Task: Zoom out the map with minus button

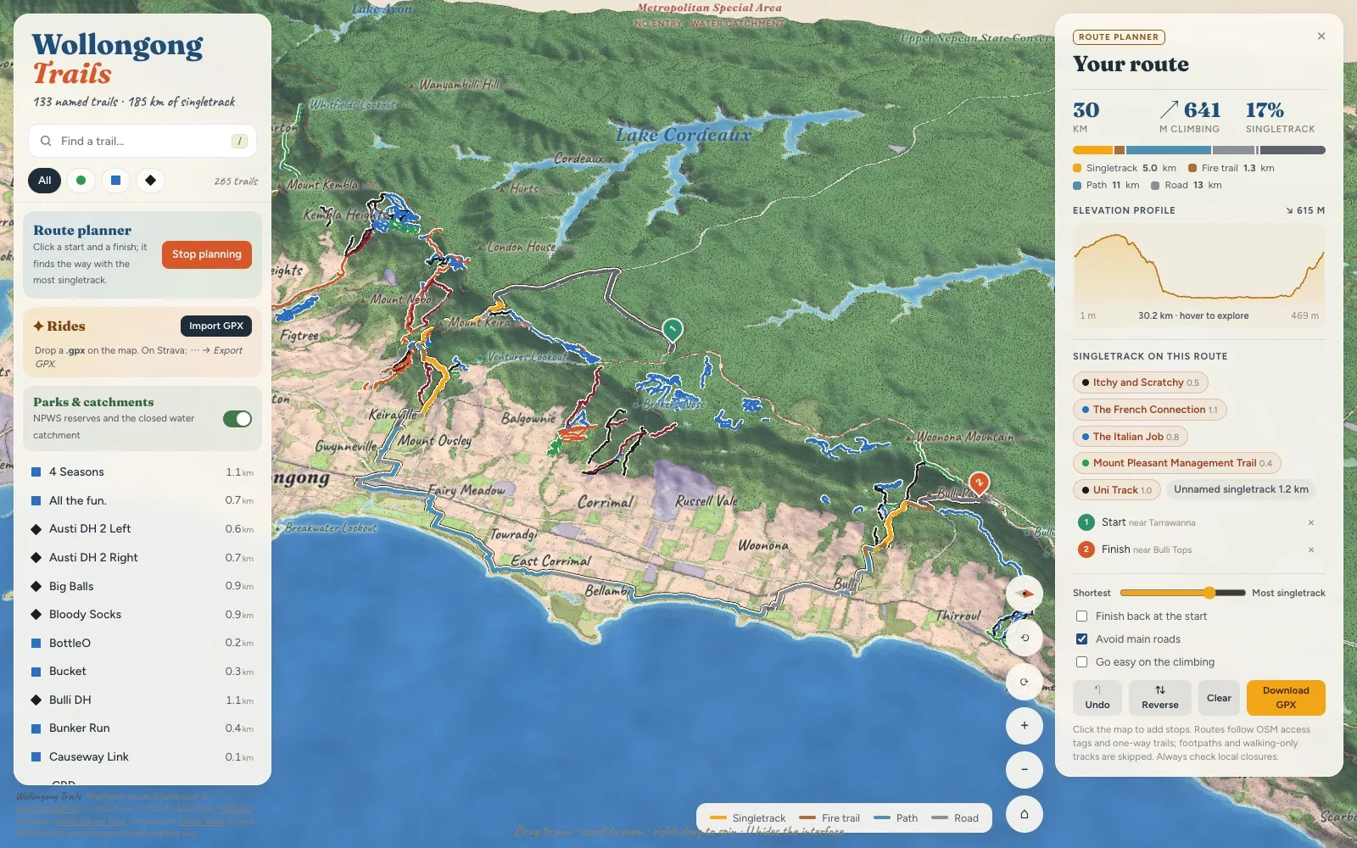Action: (1025, 770)
